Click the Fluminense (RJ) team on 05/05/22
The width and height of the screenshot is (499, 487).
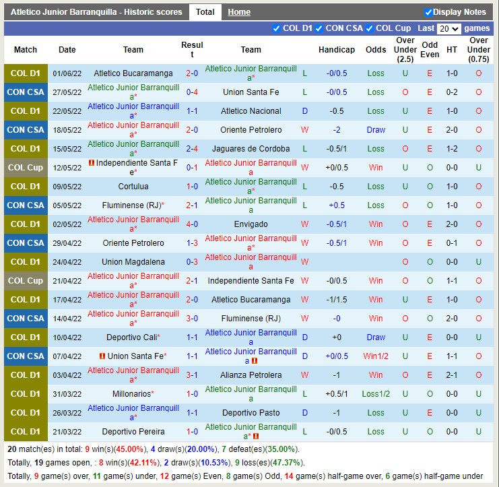[x=131, y=205]
